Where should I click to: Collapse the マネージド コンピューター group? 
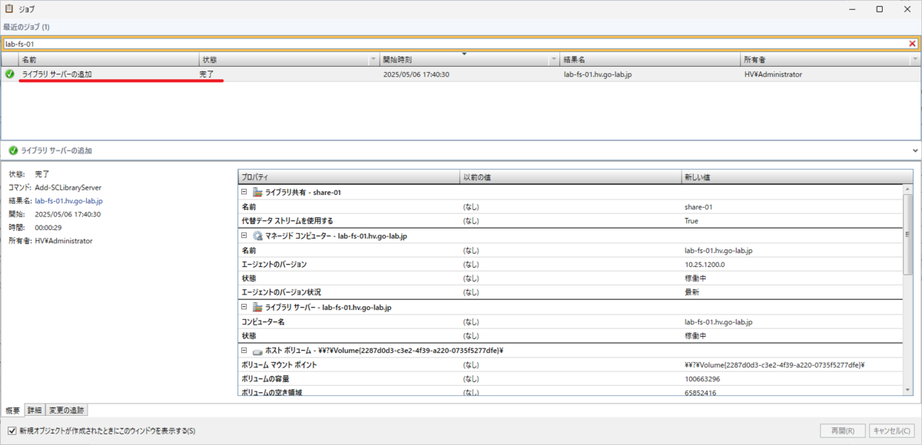coord(244,236)
